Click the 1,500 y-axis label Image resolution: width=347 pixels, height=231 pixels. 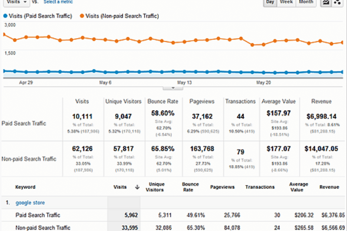pyautogui.click(x=10, y=53)
